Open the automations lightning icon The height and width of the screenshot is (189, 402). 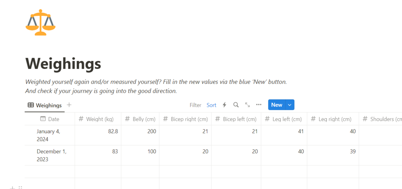coord(224,105)
